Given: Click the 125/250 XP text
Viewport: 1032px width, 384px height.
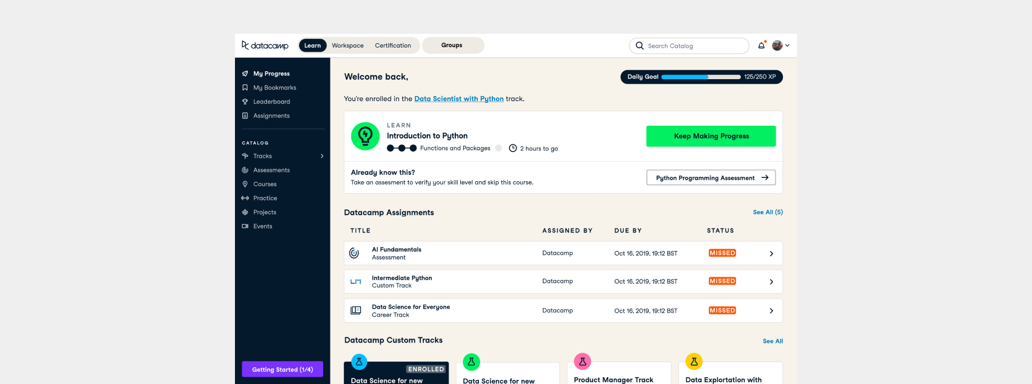Looking at the screenshot, I should coord(760,77).
